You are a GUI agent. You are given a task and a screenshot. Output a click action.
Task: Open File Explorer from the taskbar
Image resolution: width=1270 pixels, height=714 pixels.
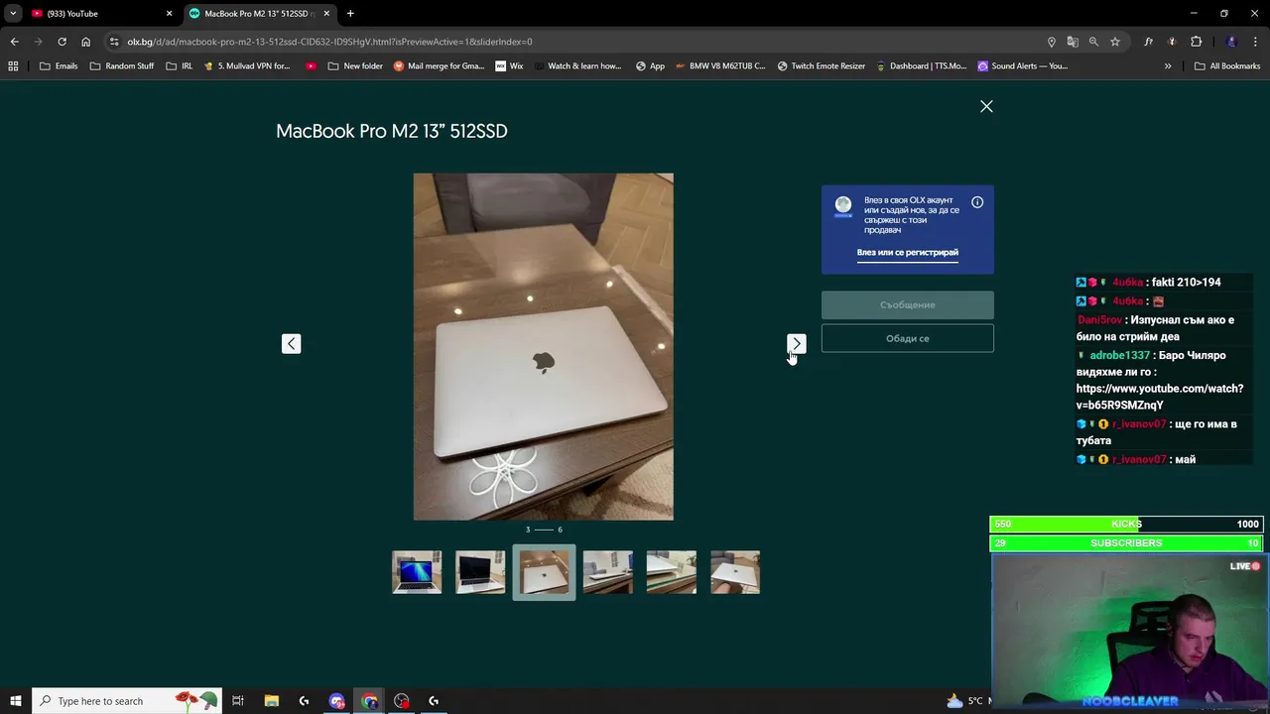pos(271,701)
